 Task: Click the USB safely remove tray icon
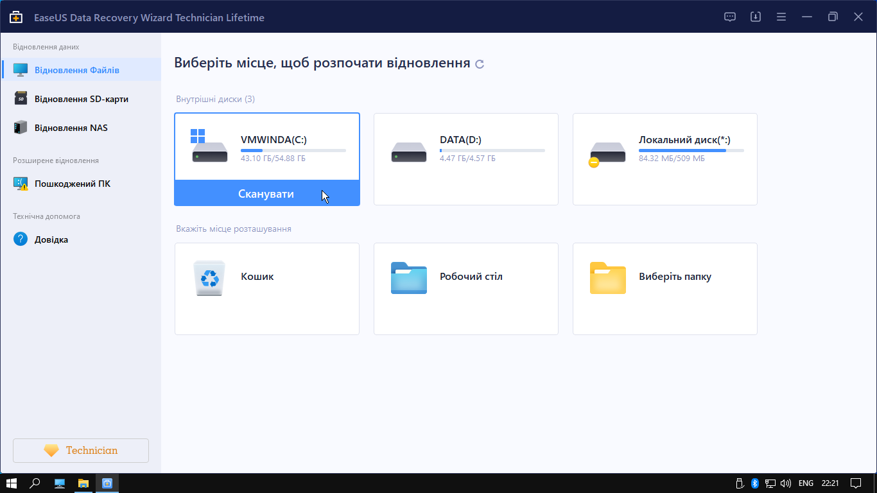tap(741, 483)
